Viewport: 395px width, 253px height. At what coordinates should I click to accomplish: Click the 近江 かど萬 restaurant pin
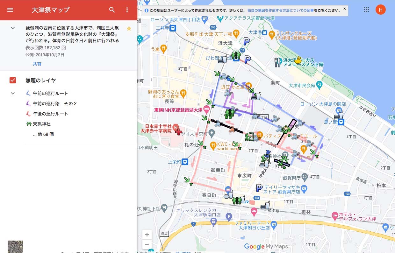pos(249,85)
